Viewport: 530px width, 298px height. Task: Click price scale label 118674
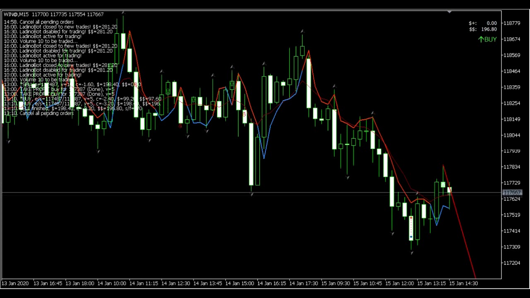pyautogui.click(x=512, y=39)
